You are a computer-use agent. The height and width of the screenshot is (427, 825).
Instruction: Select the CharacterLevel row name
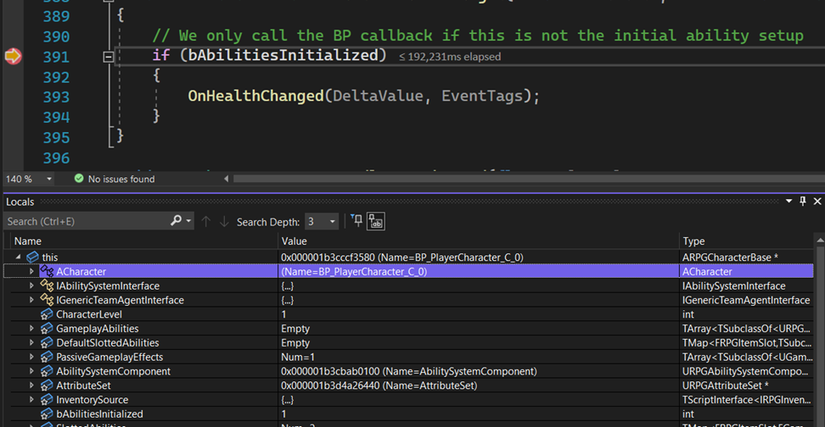tap(89, 314)
